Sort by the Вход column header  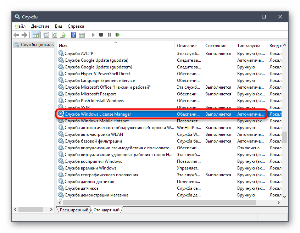(x=274, y=46)
